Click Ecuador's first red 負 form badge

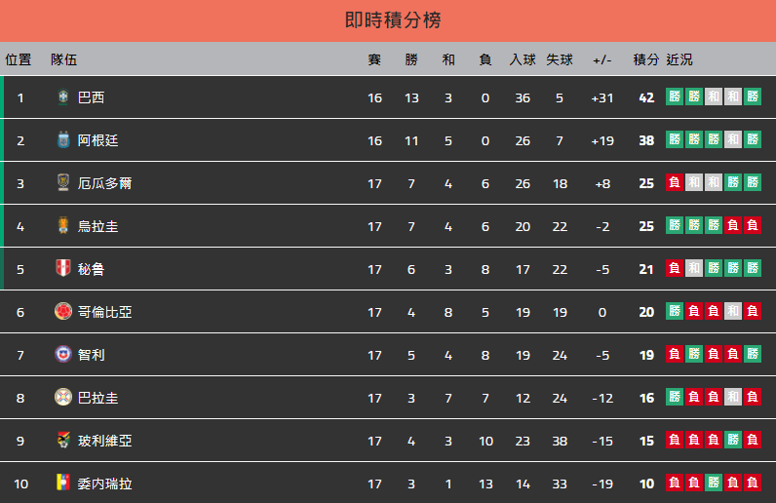[x=674, y=182]
